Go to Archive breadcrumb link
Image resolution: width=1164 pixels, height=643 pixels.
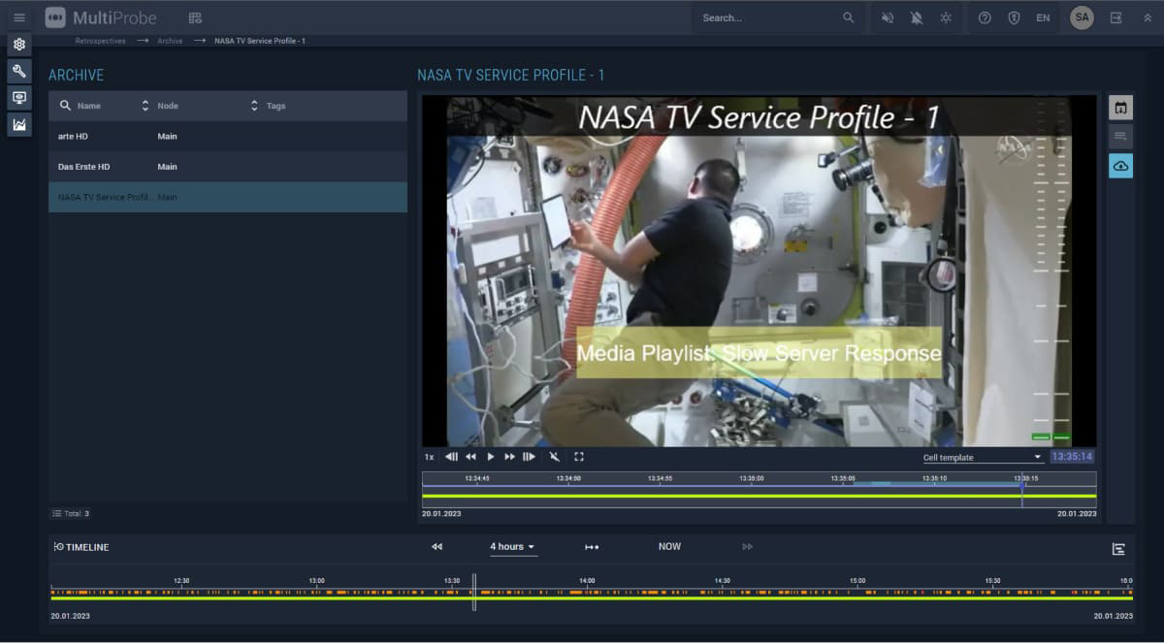(x=171, y=41)
